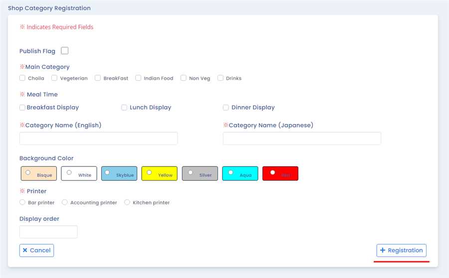The width and height of the screenshot is (449, 278).
Task: Tick the Non Veg checkbox
Action: point(184,78)
